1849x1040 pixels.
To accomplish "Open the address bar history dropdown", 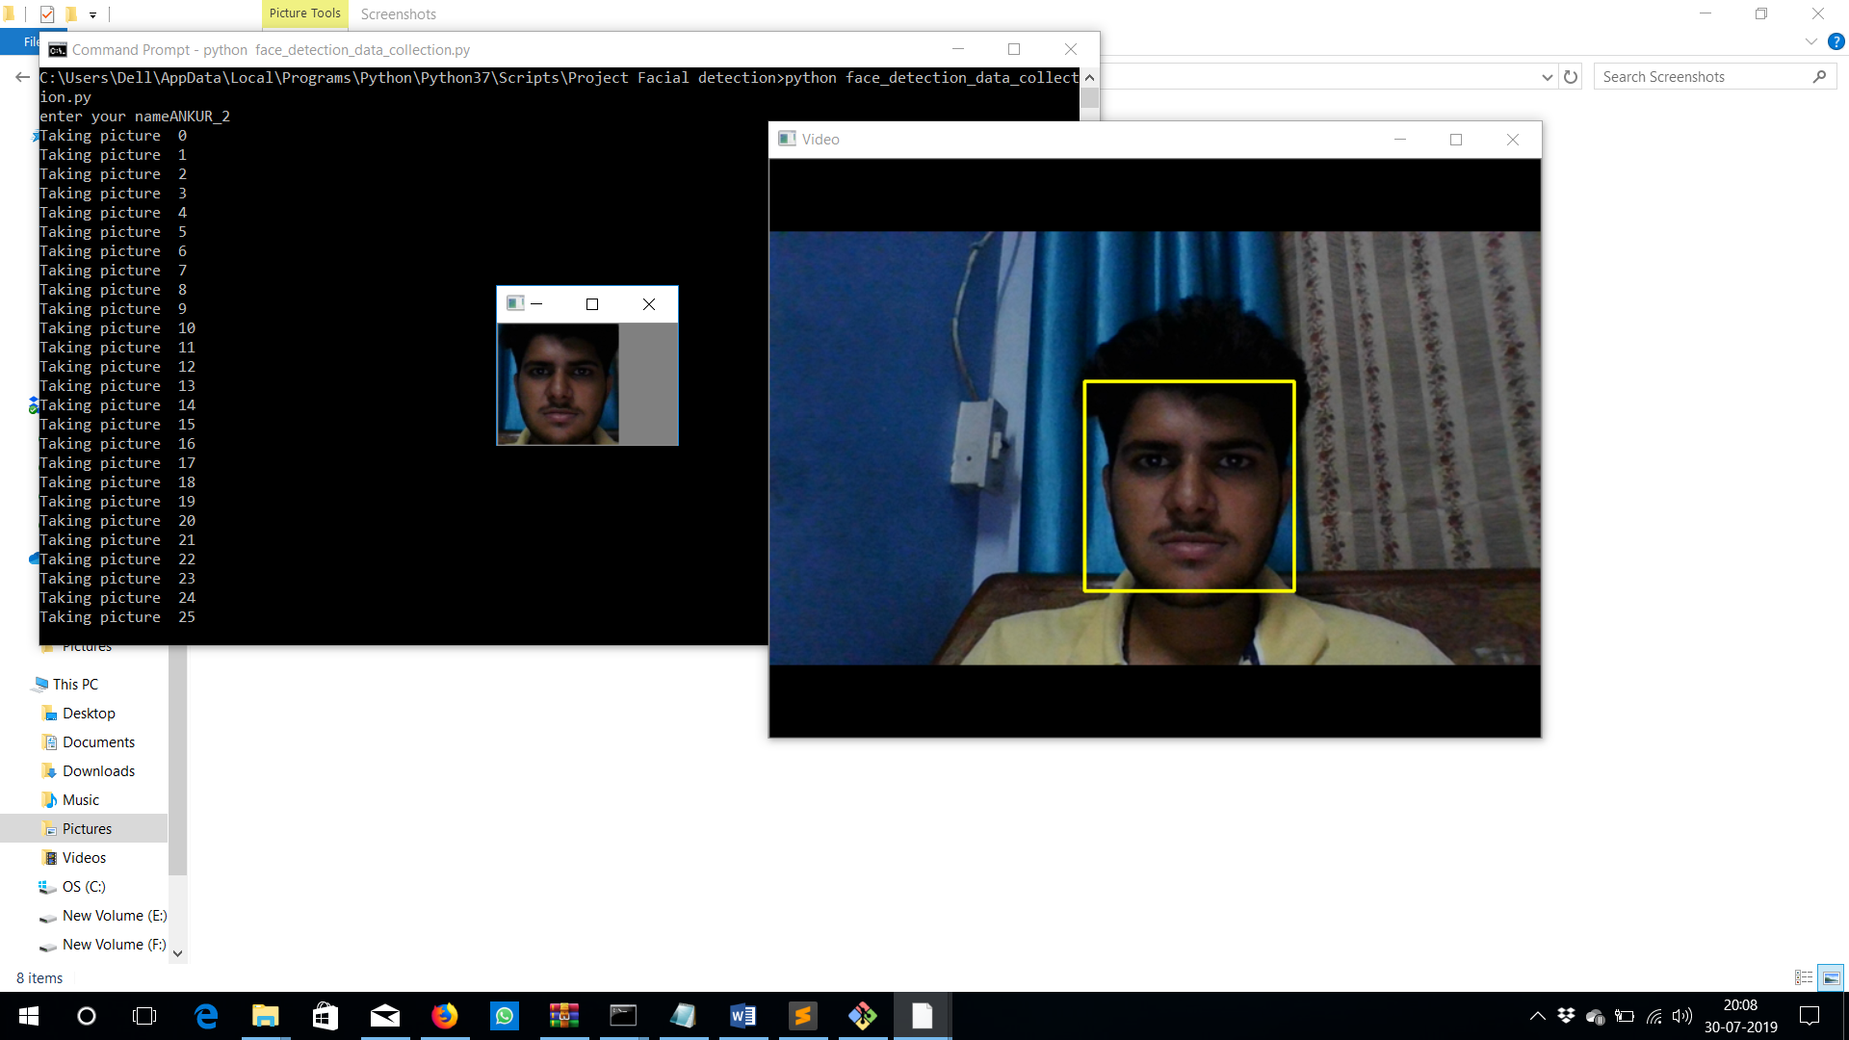I will 1547,77.
